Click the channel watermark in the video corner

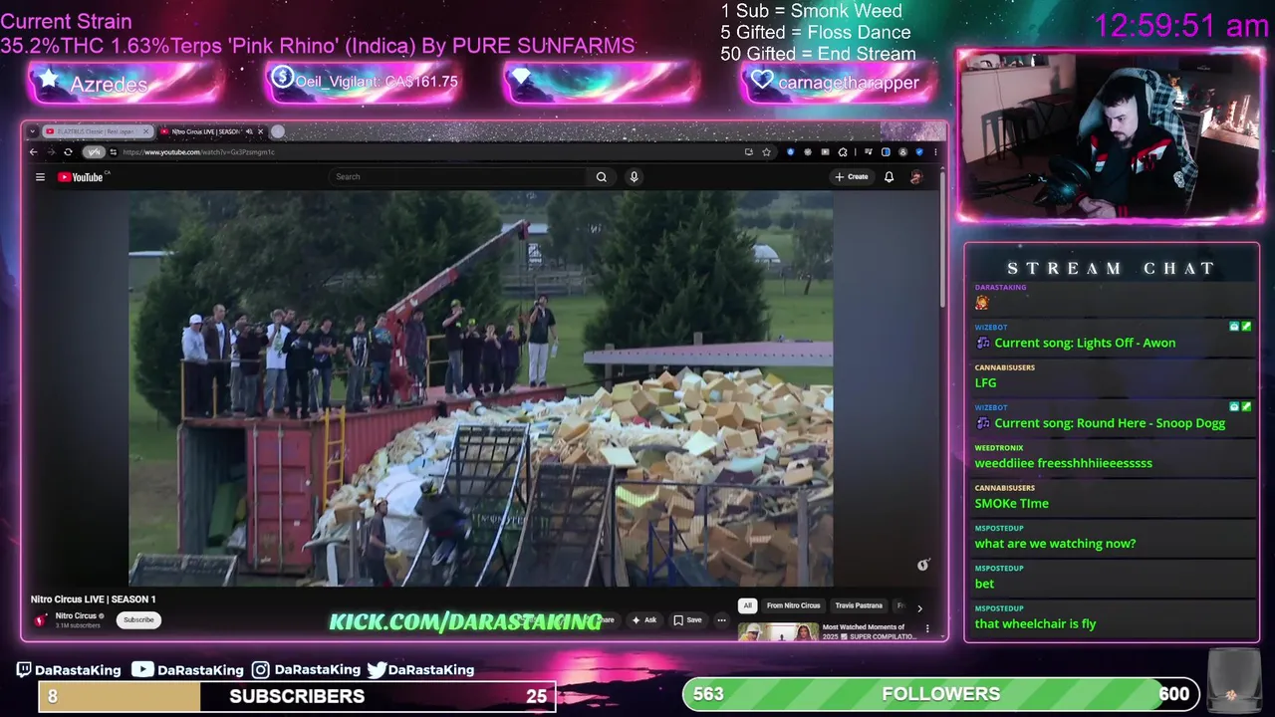point(923,565)
